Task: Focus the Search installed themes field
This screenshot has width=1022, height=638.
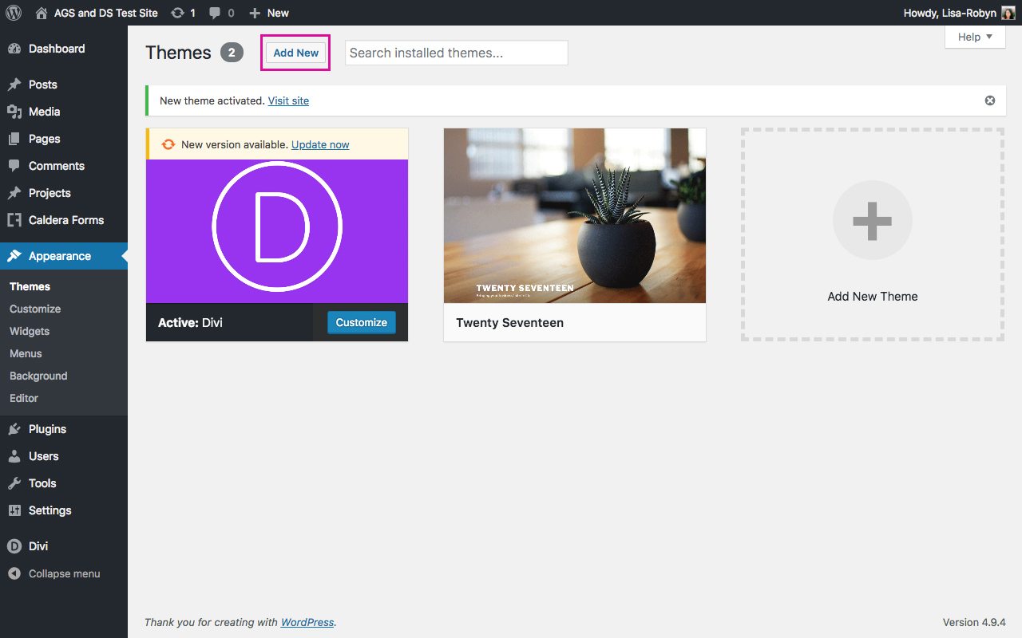Action: [457, 53]
